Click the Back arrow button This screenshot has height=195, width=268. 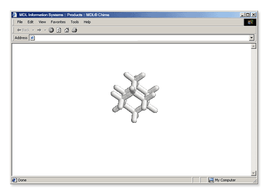click(x=23, y=30)
